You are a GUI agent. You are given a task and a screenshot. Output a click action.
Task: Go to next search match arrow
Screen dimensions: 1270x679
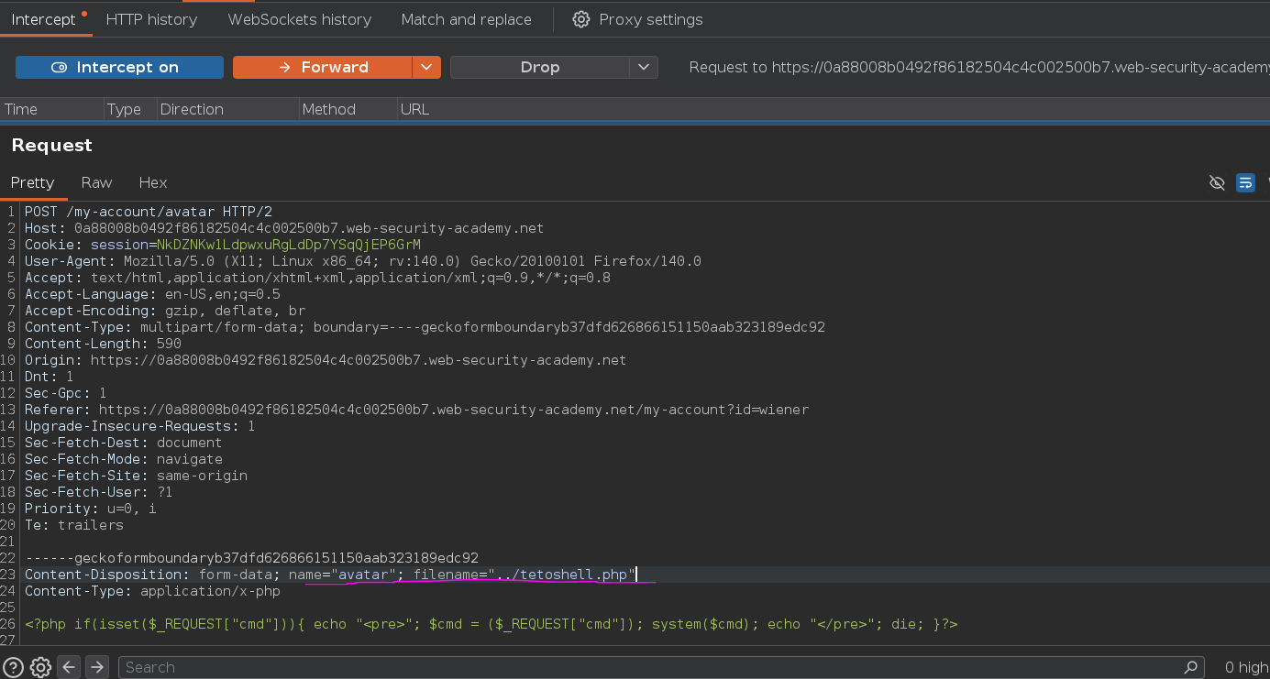(97, 667)
